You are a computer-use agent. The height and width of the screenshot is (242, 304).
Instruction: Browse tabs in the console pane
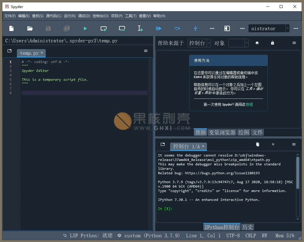163,144
